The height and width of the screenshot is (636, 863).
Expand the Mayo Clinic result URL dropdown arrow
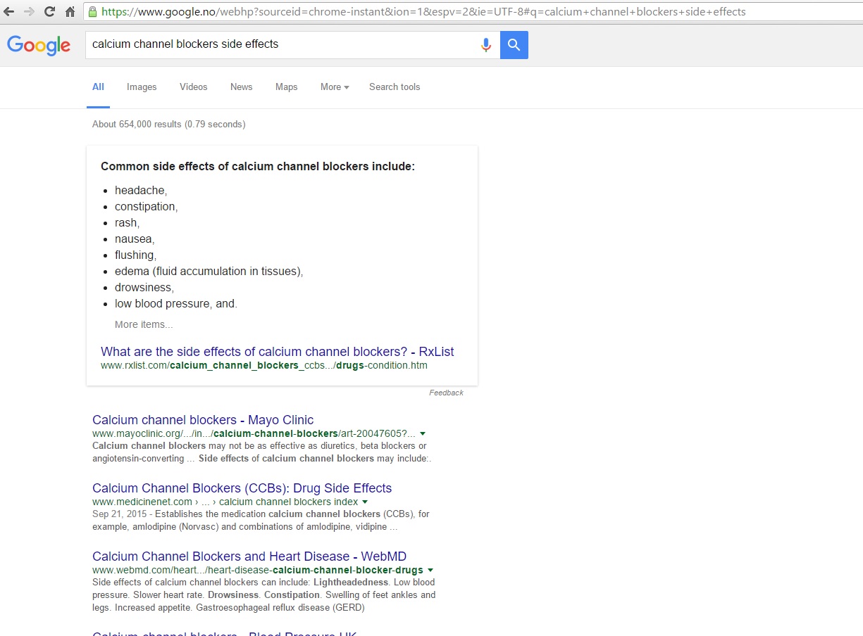click(423, 434)
